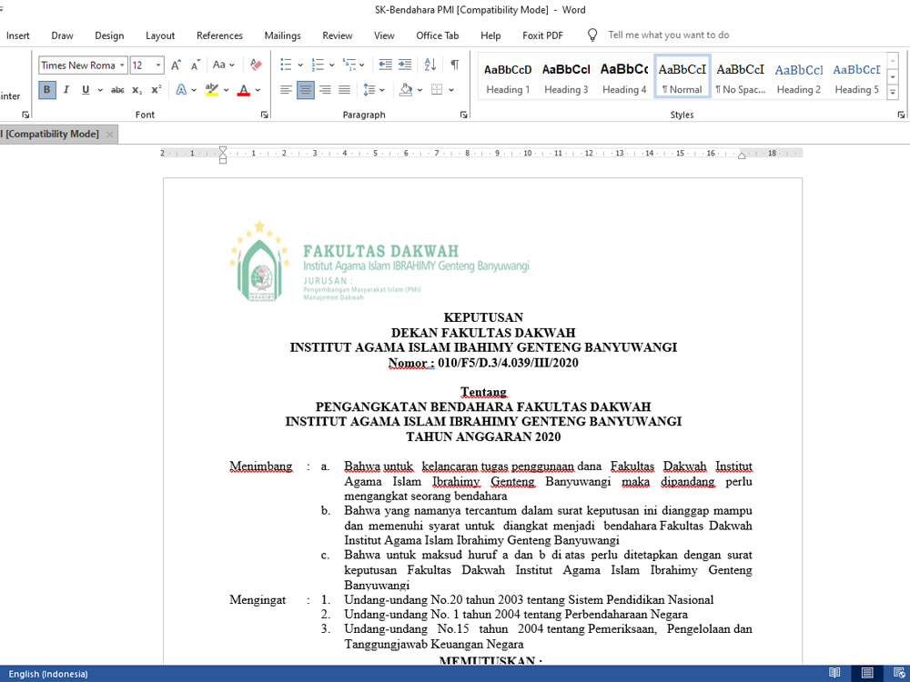This screenshot has height=682, width=910.
Task: Toggle Justify alignment
Action: (345, 90)
